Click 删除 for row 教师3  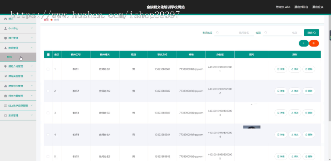309,113
